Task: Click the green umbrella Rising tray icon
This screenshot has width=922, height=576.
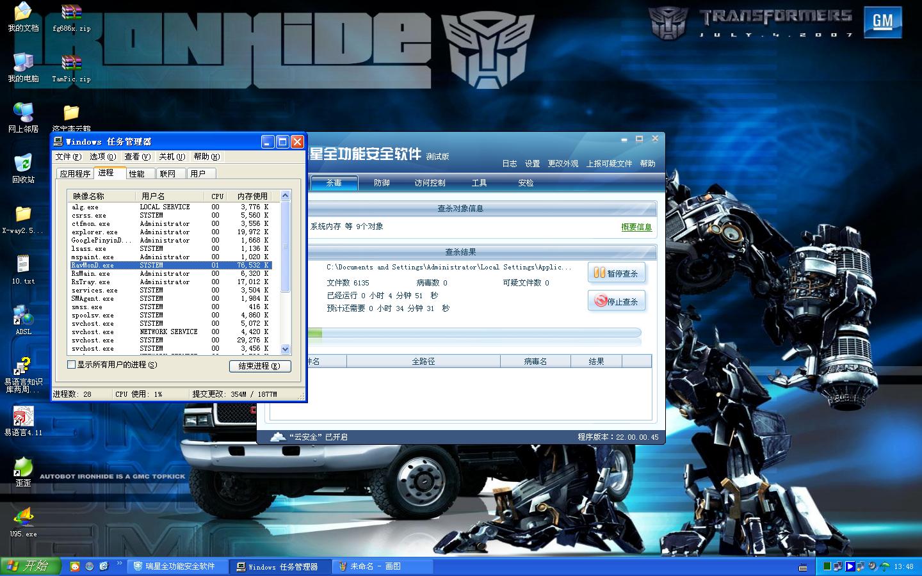Action: coord(885,566)
